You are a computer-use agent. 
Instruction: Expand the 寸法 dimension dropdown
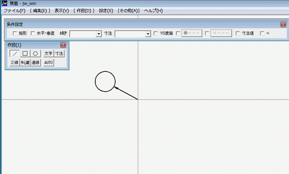click(x=148, y=34)
